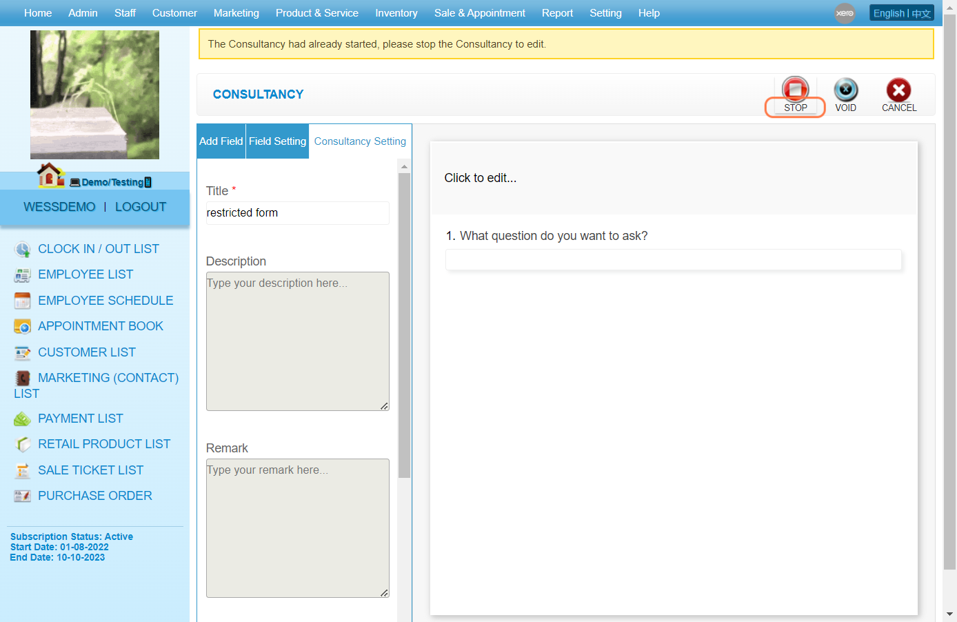957x622 pixels.
Task: Click the 'Click to edit...' form header
Action: (x=481, y=178)
